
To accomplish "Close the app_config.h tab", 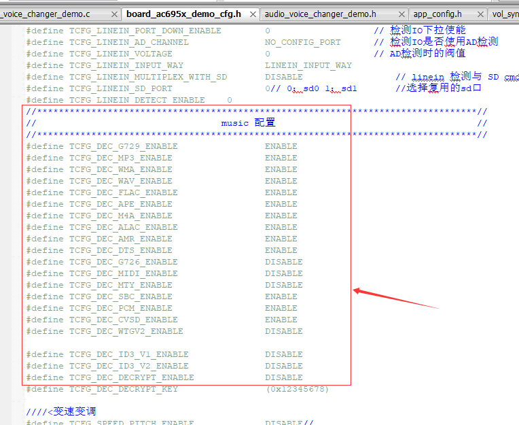I will coord(480,14).
